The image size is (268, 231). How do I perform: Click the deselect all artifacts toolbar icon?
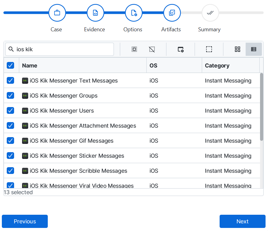tap(152, 49)
